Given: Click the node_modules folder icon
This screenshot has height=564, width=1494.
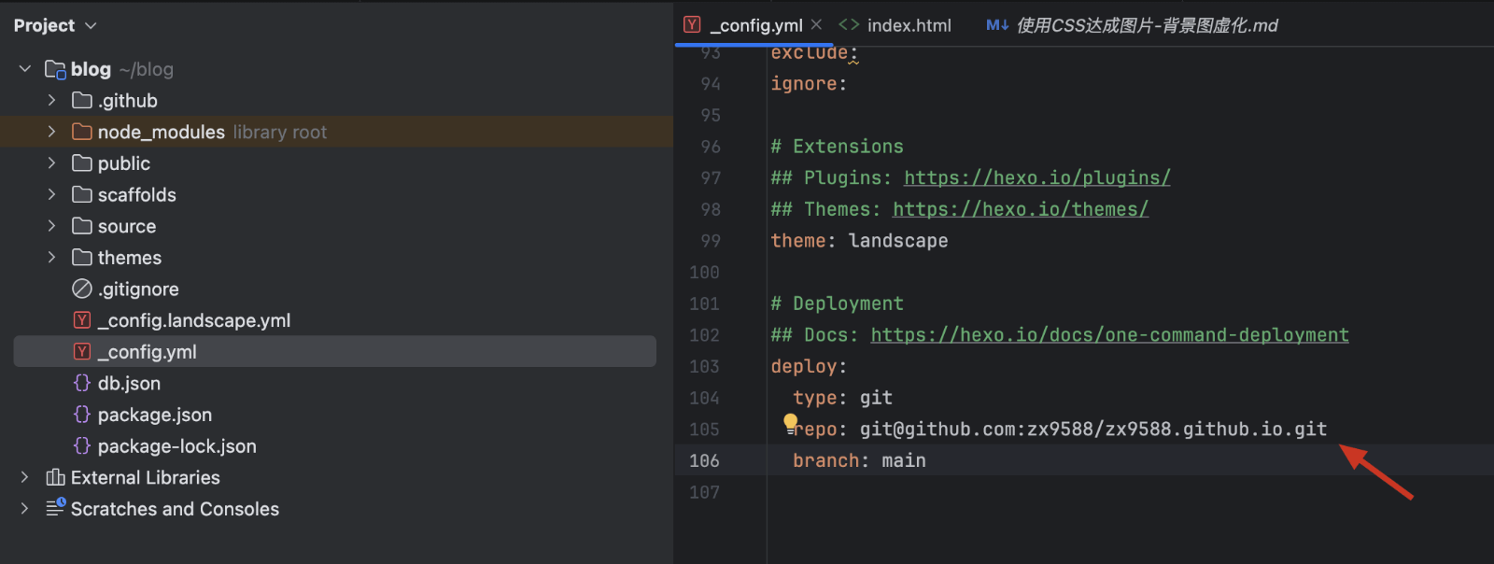Looking at the screenshot, I should click(82, 132).
